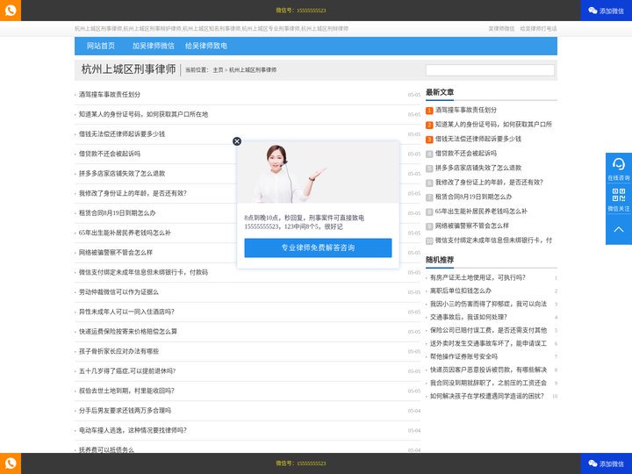Open article 借钱无法偿还律师起诉要多少钱 in main list
The image size is (632, 474).
pyautogui.click(x=122, y=133)
